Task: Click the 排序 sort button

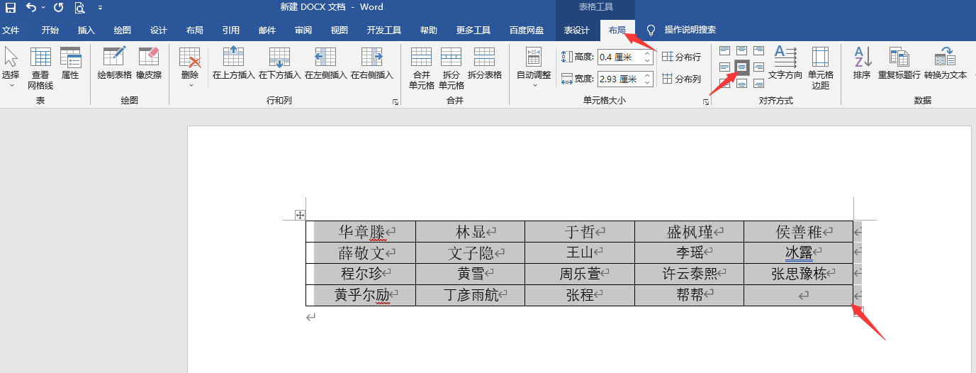Action: [x=862, y=64]
